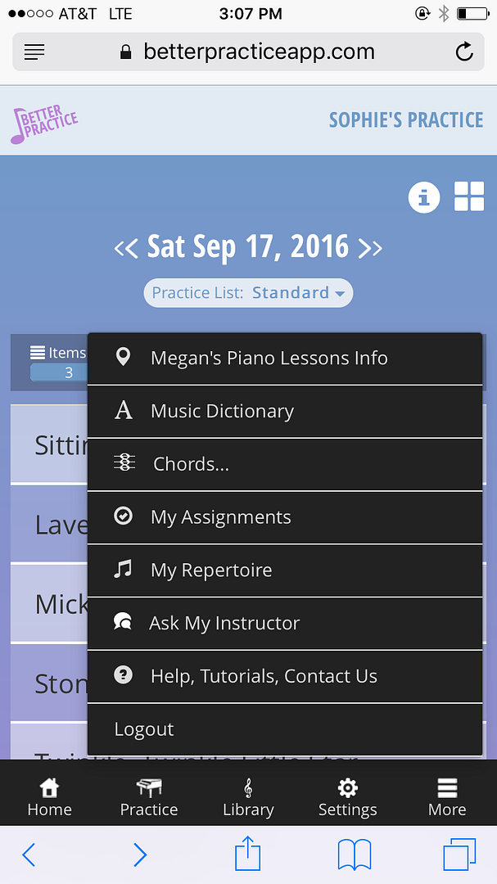The width and height of the screenshot is (497, 884).
Task: Reload page using the refresh icon
Action: pyautogui.click(x=464, y=52)
